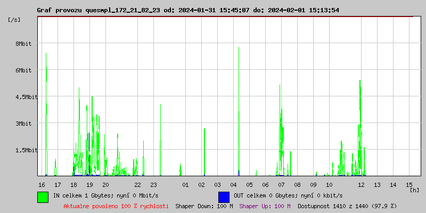Click the red 'Aktualne povoleno 100 % rychlosti' text
Viewport: 426px width, 213px height.
[116, 206]
